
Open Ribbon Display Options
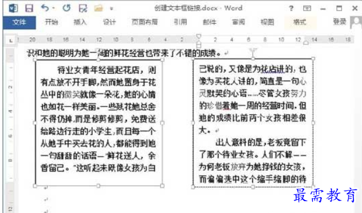point(307,8)
